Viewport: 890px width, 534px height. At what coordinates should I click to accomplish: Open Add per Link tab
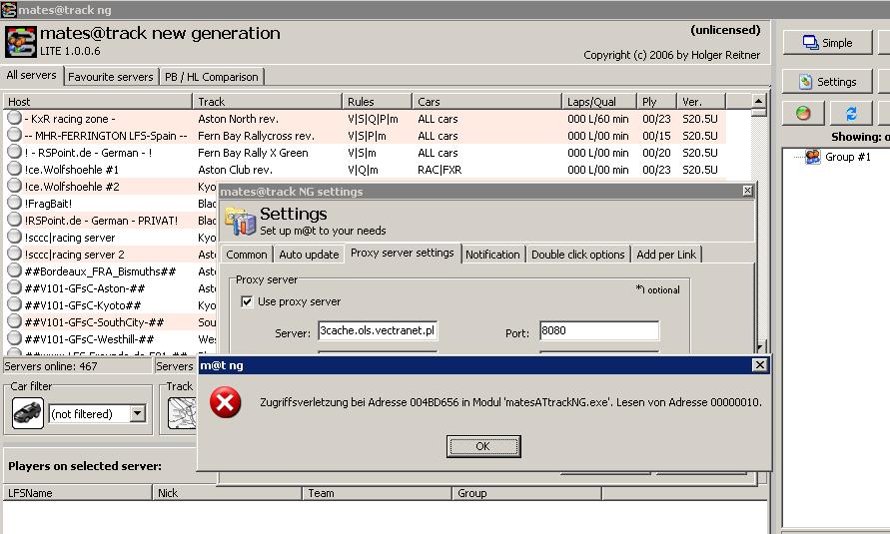[666, 255]
